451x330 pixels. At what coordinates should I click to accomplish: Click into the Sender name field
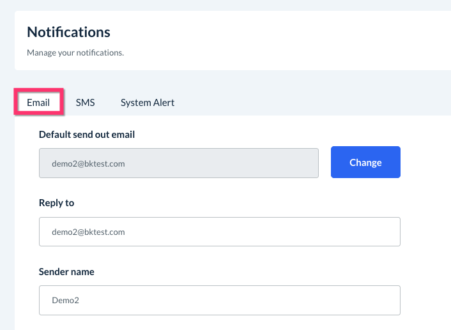[219, 300]
